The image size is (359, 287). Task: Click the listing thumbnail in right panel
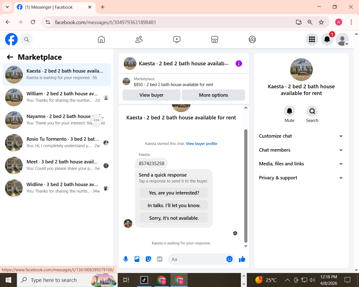point(301,70)
